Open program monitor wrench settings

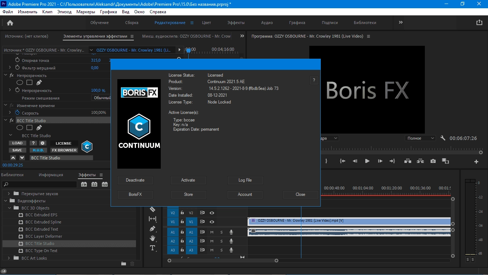[x=443, y=138]
